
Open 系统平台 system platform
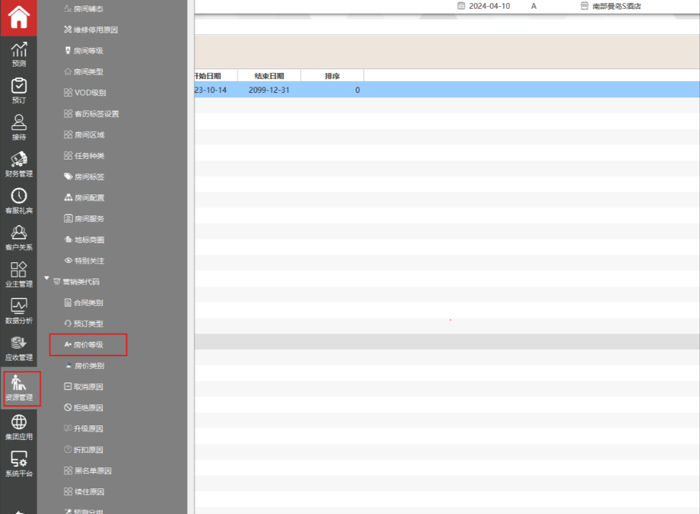[x=19, y=464]
